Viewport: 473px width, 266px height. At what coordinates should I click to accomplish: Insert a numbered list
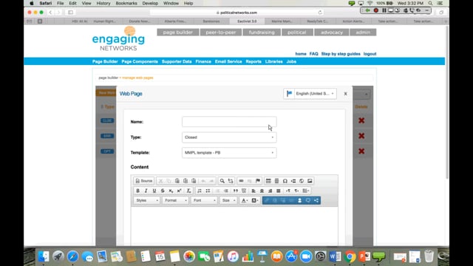coord(200,191)
